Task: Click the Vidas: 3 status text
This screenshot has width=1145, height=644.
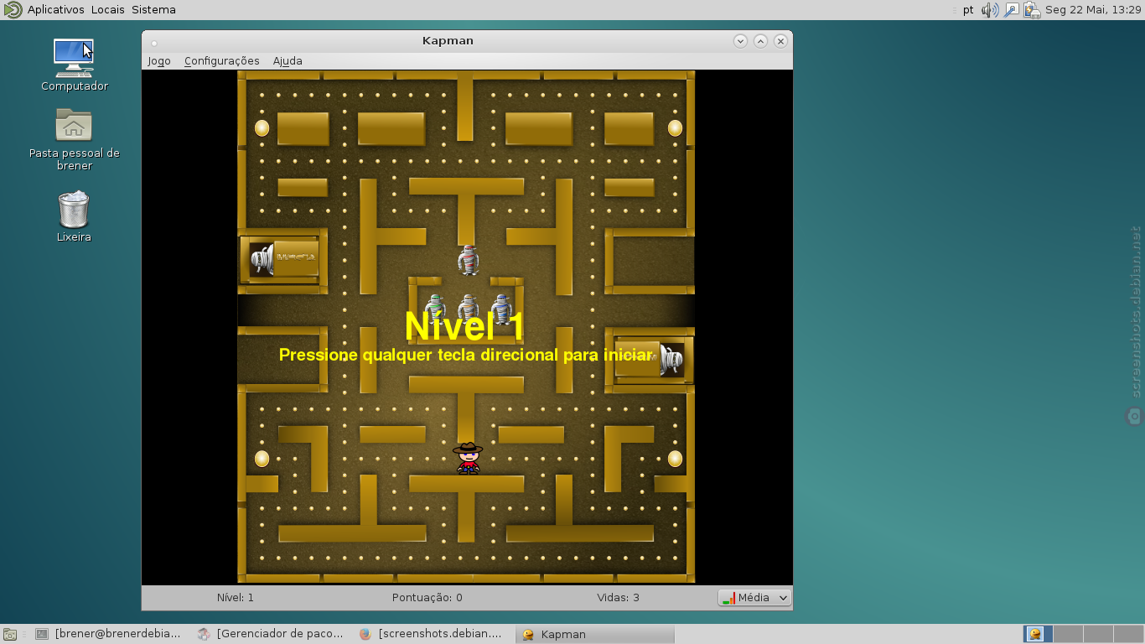Action: pos(618,598)
